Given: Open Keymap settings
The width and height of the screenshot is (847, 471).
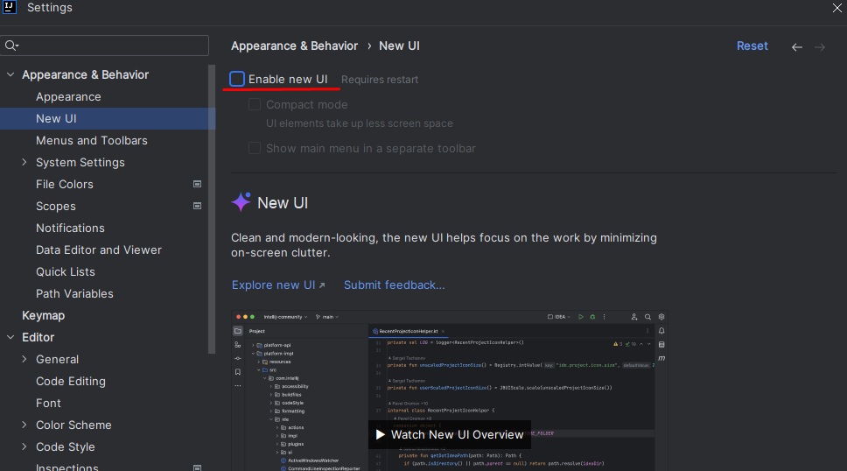Looking at the screenshot, I should click(x=43, y=316).
